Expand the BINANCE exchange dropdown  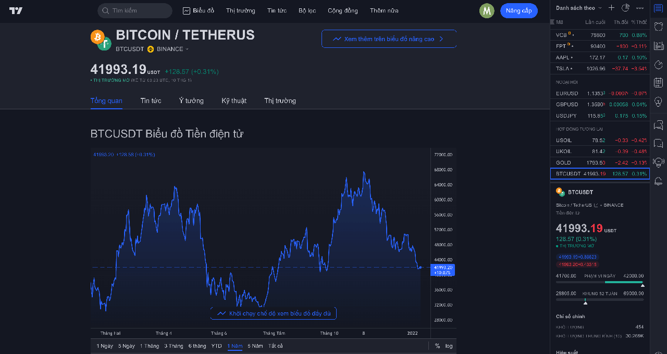(172, 49)
